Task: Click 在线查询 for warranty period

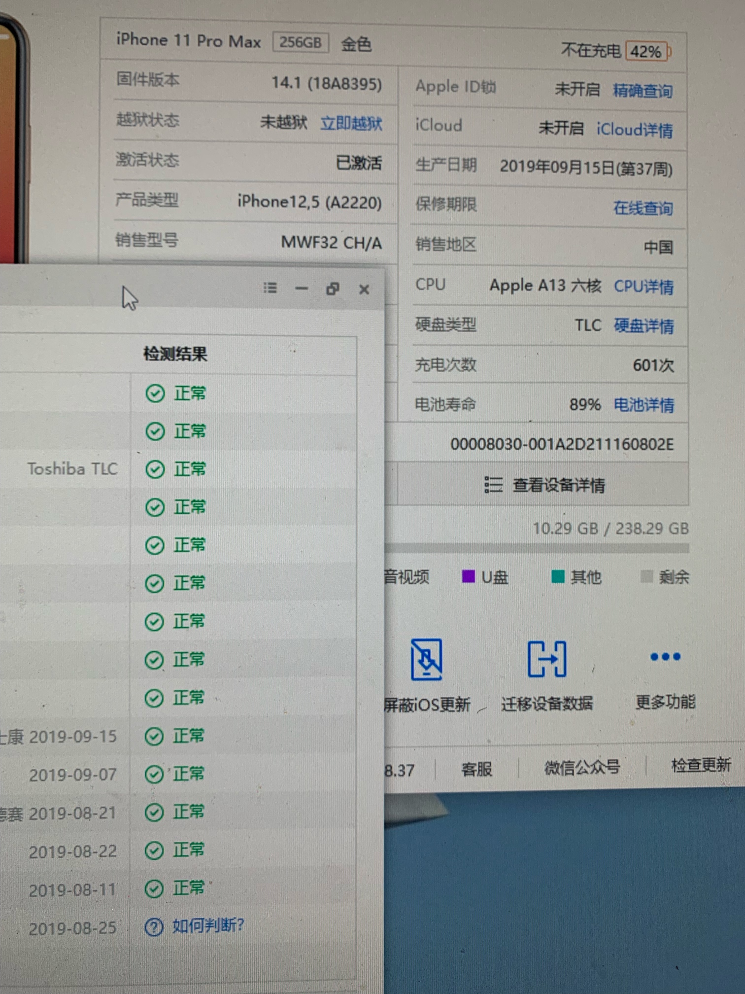Action: pos(643,208)
